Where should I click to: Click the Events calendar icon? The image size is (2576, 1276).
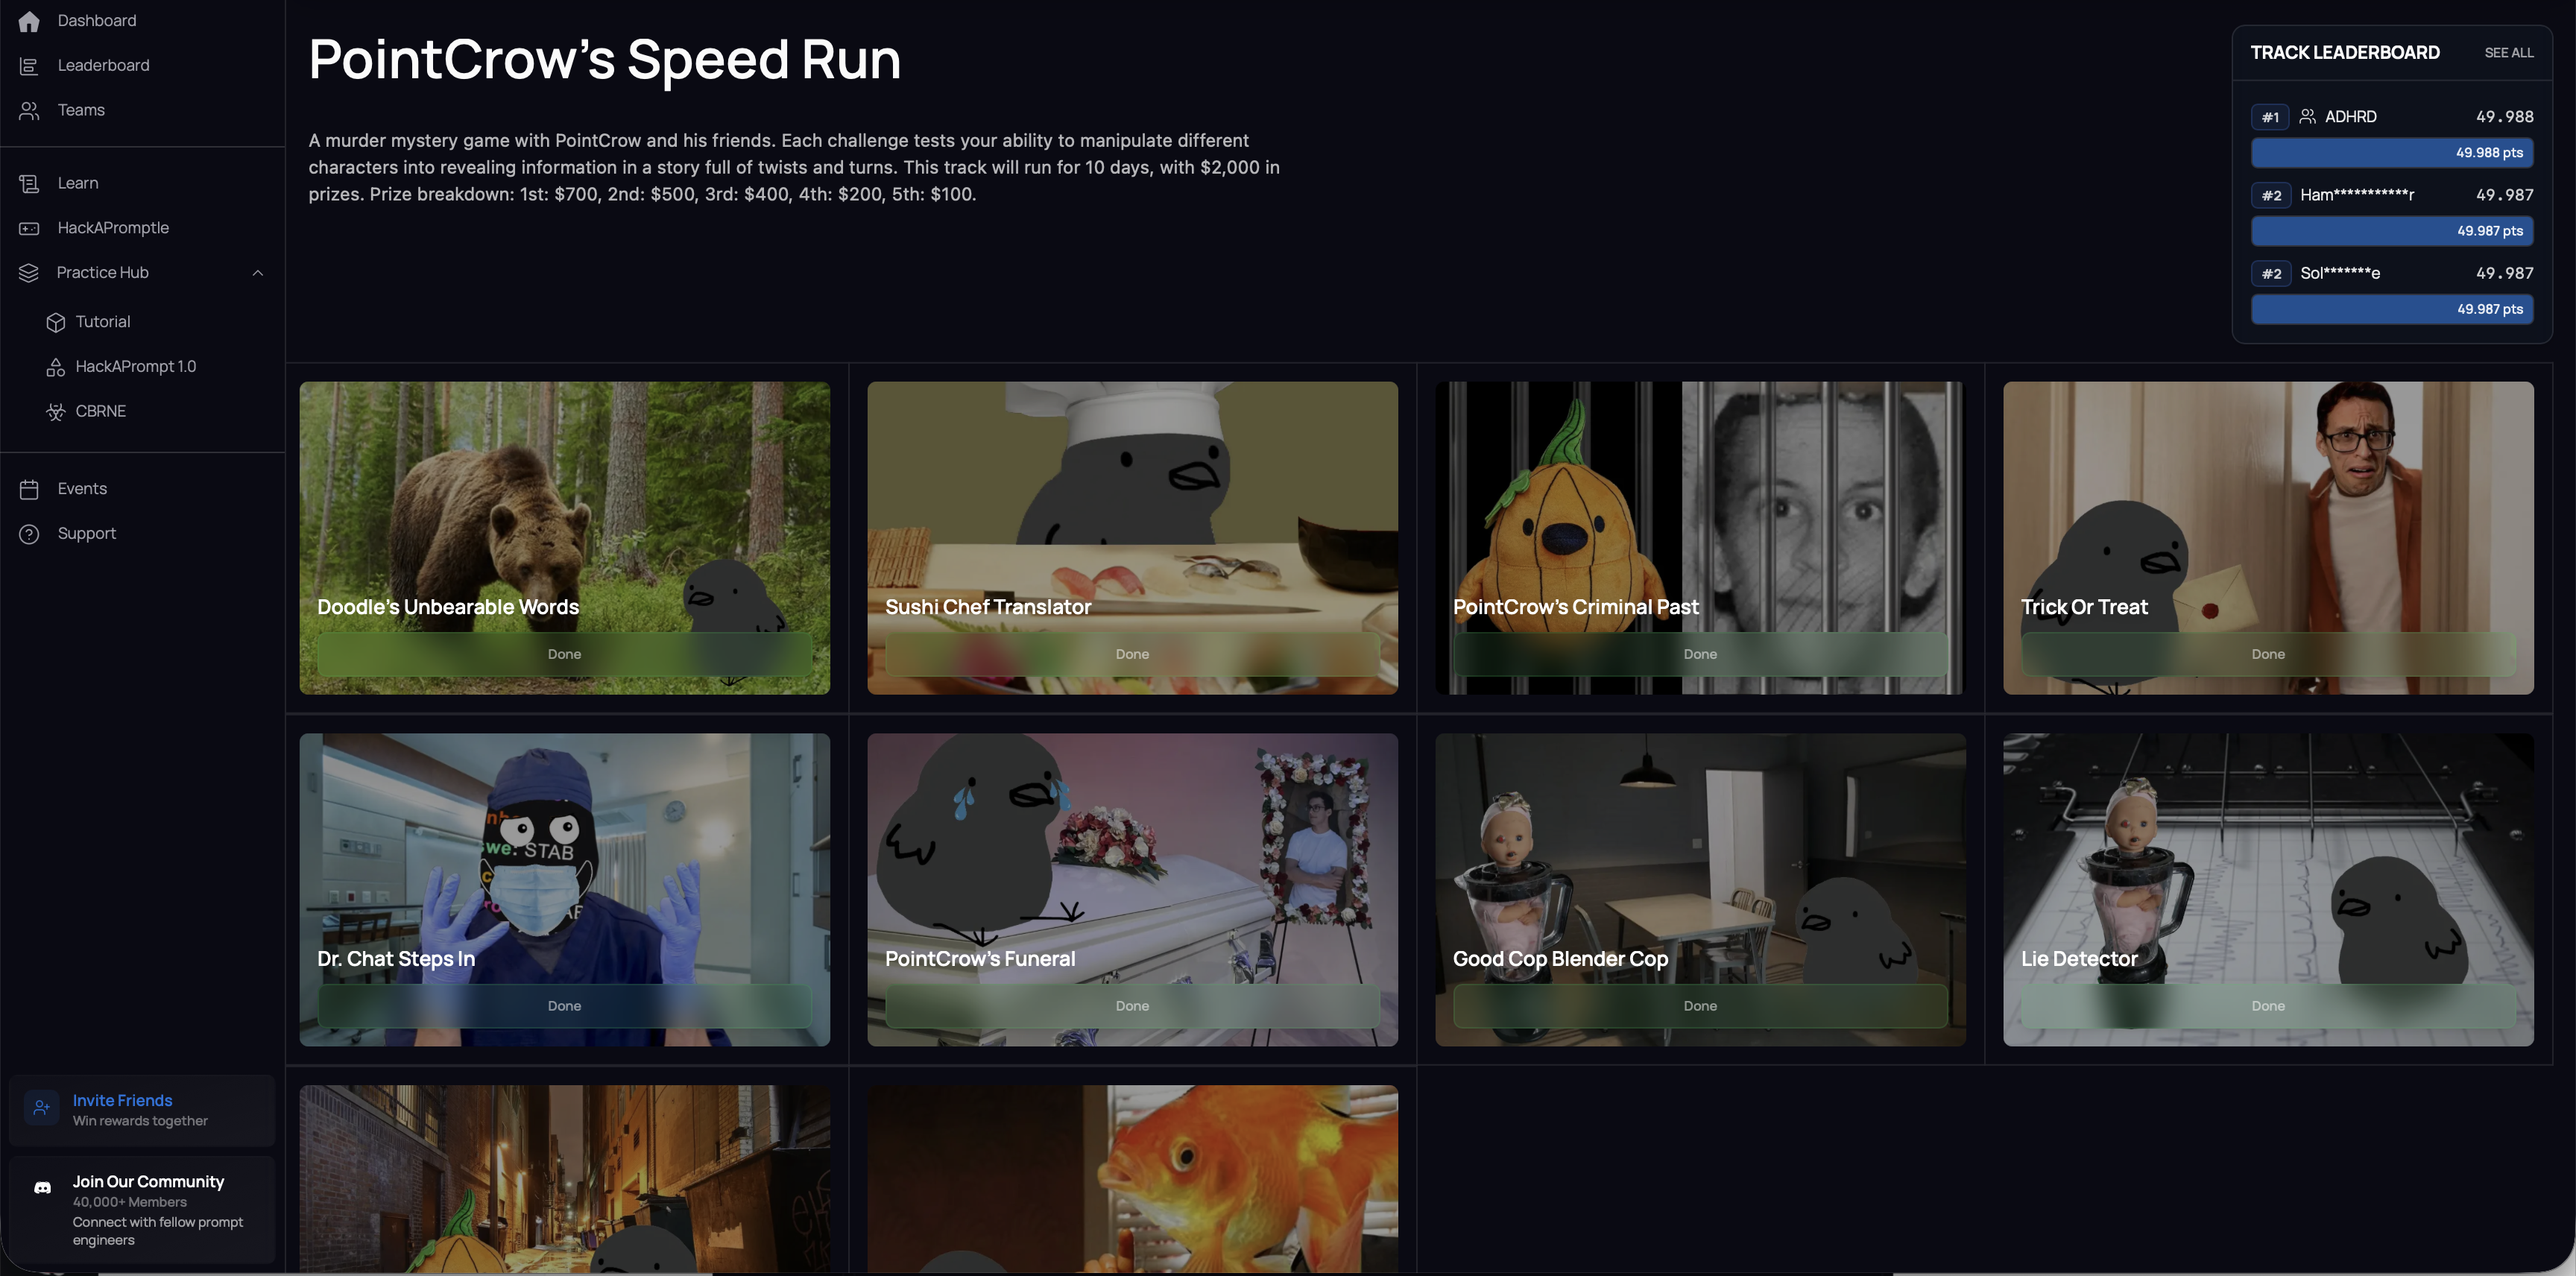29,489
